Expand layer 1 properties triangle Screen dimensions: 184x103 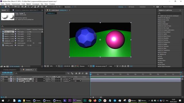tap(9, 79)
